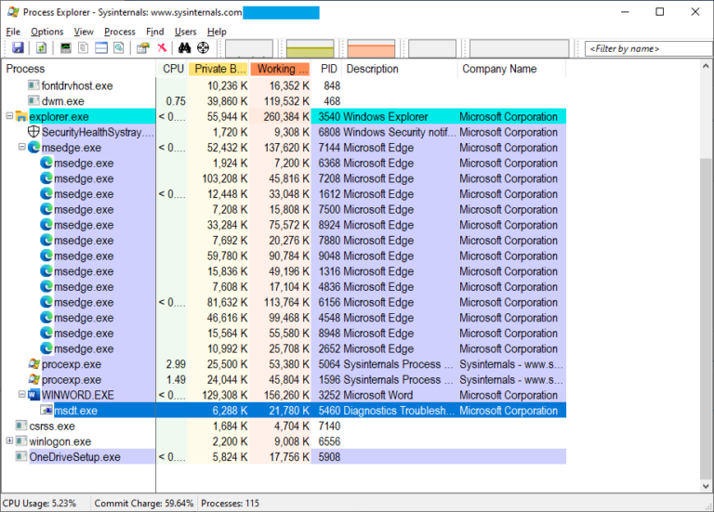Viewport: 714px width, 512px height.
Task: Click the Refresh Now toolbar icon
Action: click(x=42, y=48)
